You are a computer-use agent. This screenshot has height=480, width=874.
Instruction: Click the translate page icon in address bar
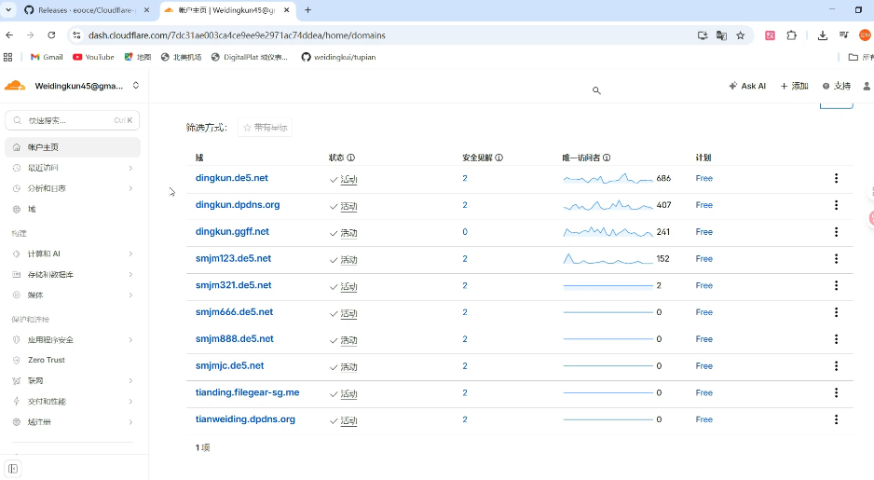coord(721,35)
